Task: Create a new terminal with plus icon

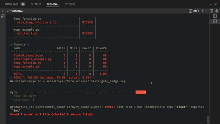Action: 202,11
